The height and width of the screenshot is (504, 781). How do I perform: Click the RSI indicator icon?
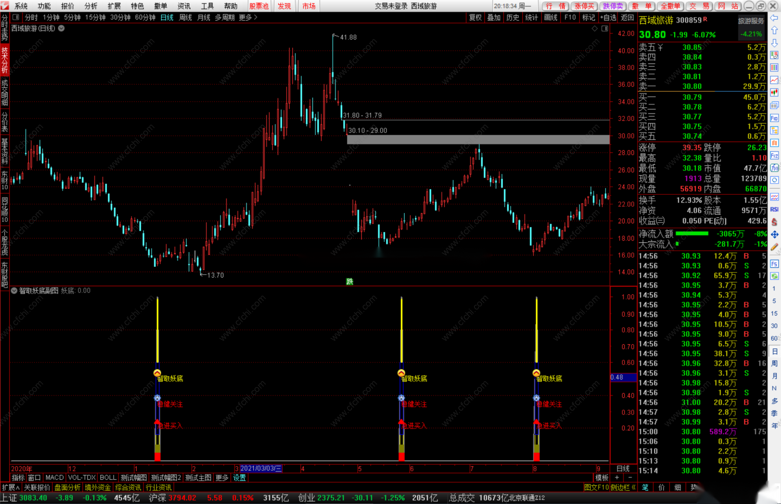(x=774, y=209)
